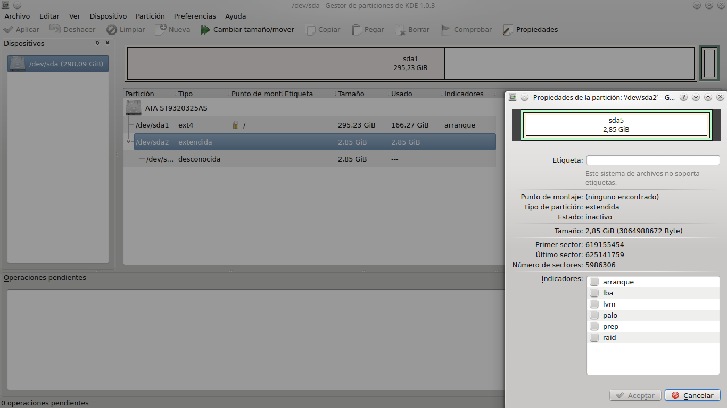Viewport: 727px width, 408px height.
Task: Click the Borrar toolbar icon
Action: click(400, 30)
